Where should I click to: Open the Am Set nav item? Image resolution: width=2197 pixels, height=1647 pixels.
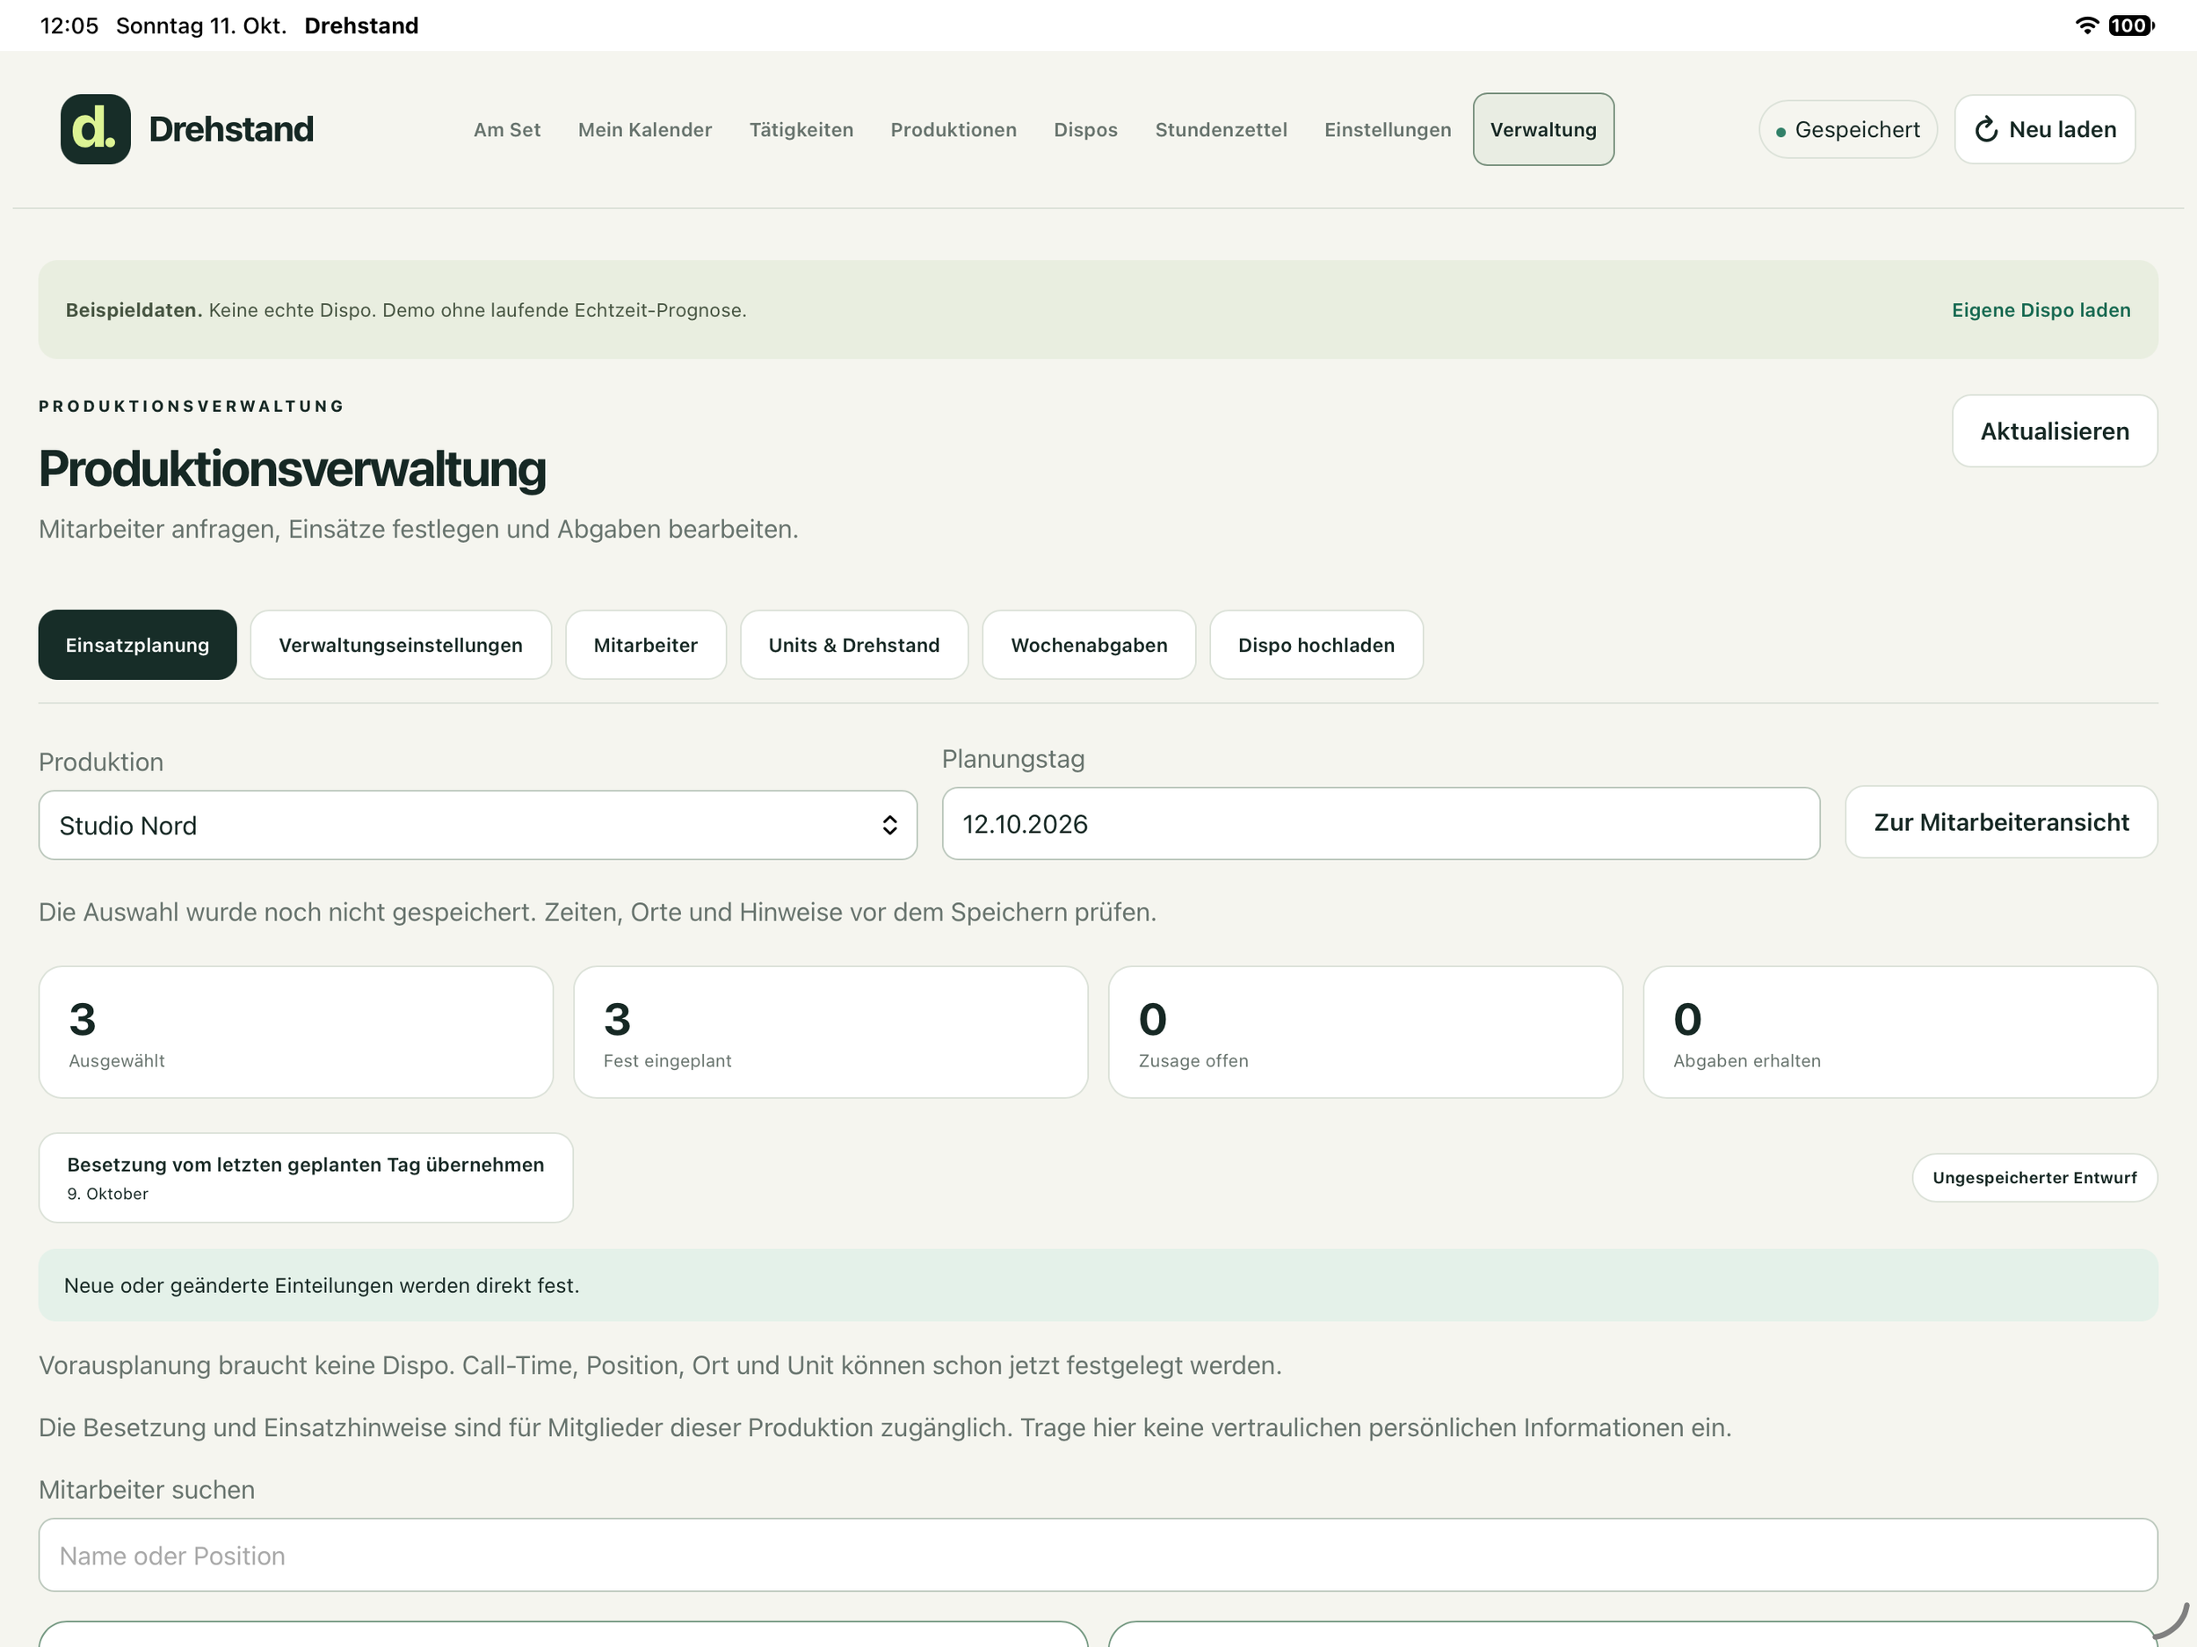coord(506,129)
